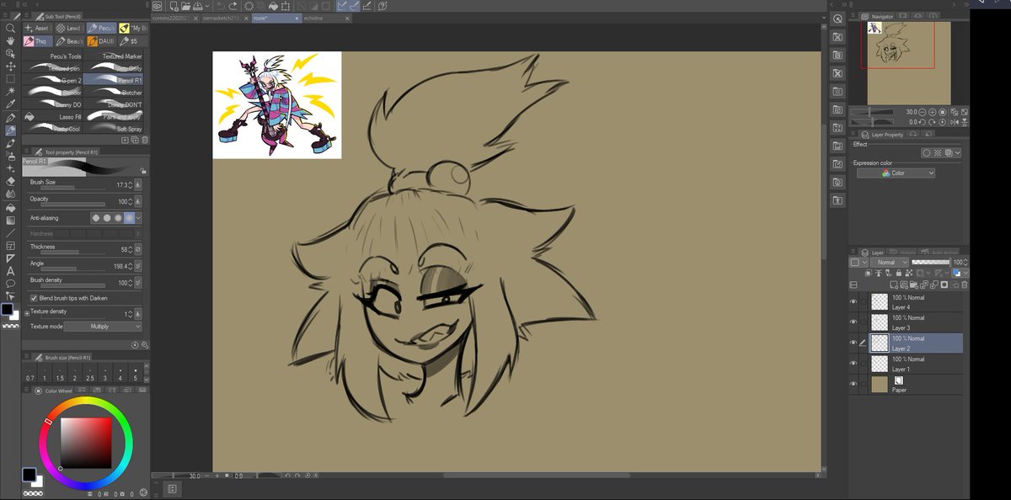The height and width of the screenshot is (500, 1011).
Task: Select the Eraser tool
Action: (x=10, y=181)
